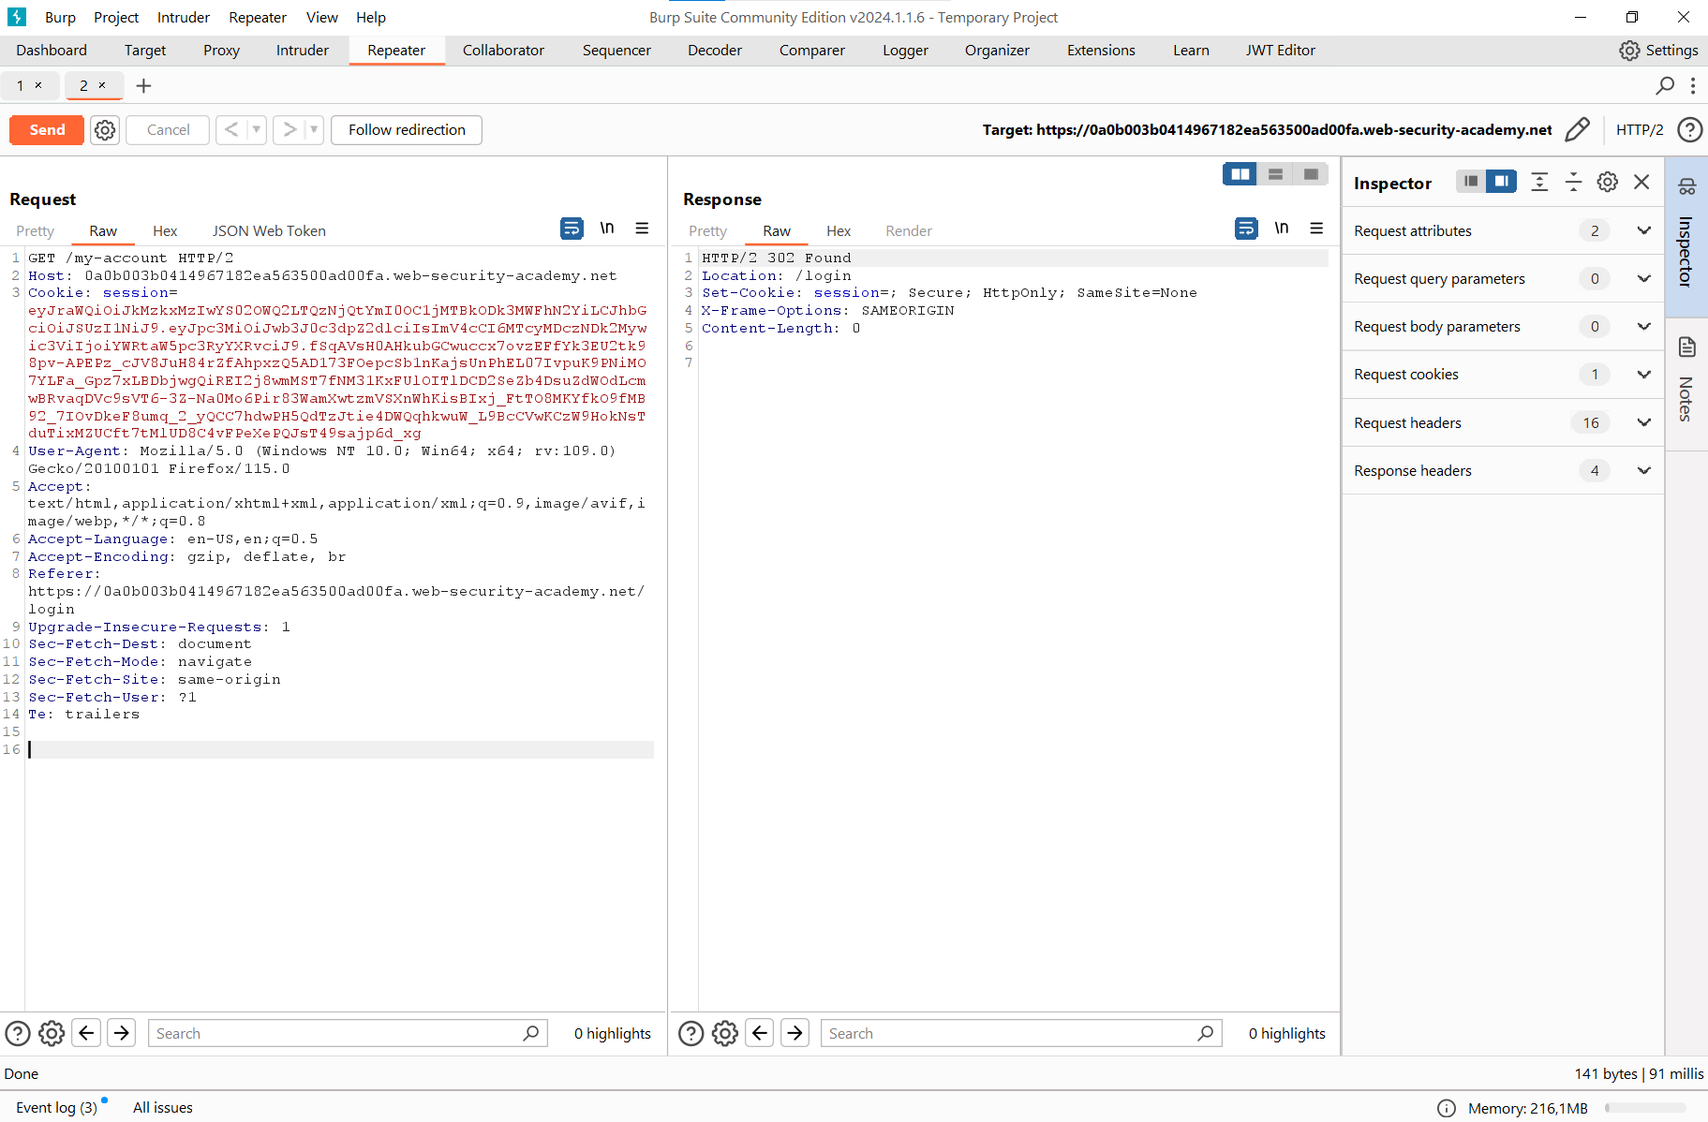The height and width of the screenshot is (1122, 1708).
Task: Focus the response Search field
Action: pos(1020,1033)
